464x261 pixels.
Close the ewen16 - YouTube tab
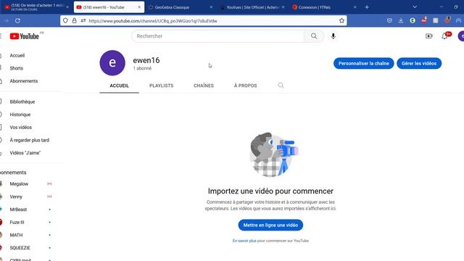click(139, 7)
